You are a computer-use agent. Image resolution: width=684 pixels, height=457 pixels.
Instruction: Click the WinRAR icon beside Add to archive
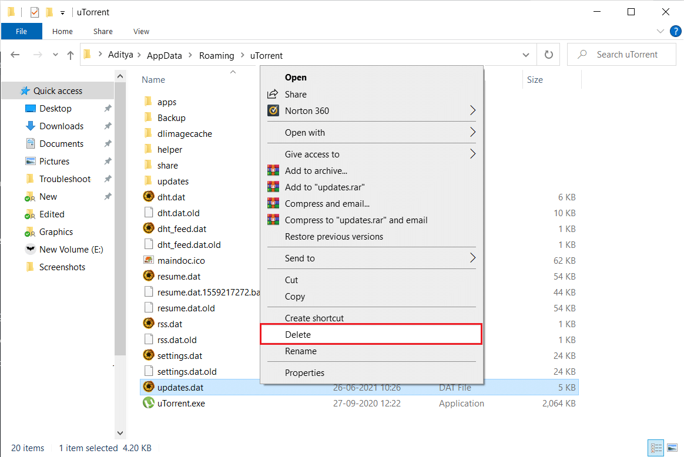click(x=273, y=170)
